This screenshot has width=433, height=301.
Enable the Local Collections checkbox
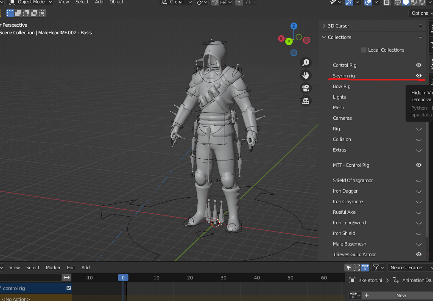coord(364,50)
